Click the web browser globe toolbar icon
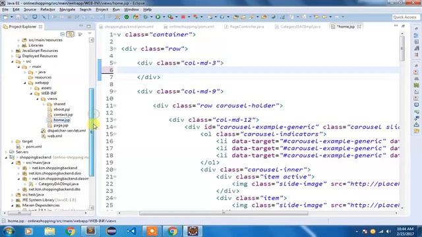Image resolution: width=422 pixels, height=237 pixels. point(274,17)
